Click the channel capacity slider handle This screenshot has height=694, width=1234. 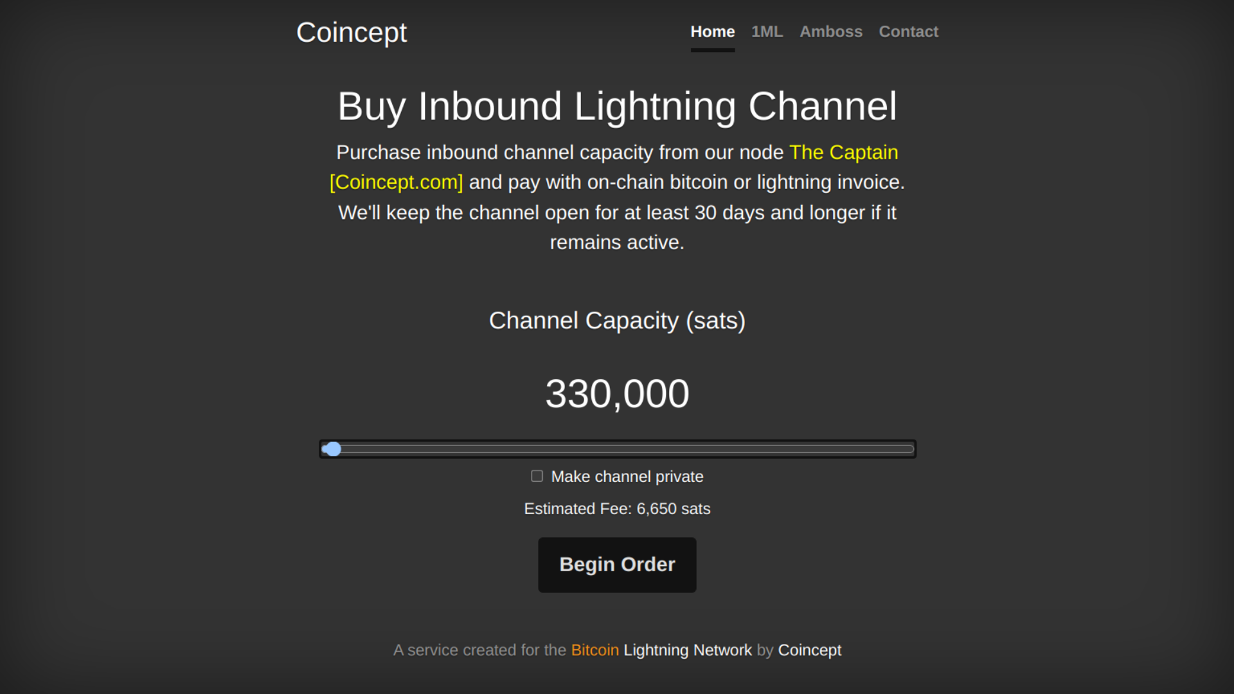(x=332, y=449)
